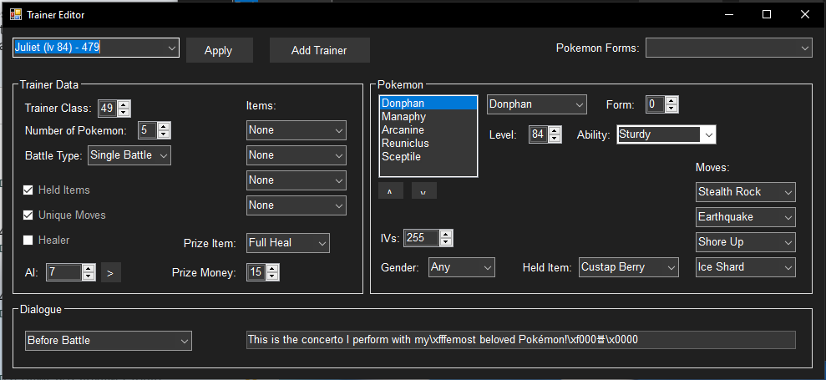Select Manaphy in the Pokemon list
The width and height of the screenshot is (826, 380).
(x=403, y=117)
